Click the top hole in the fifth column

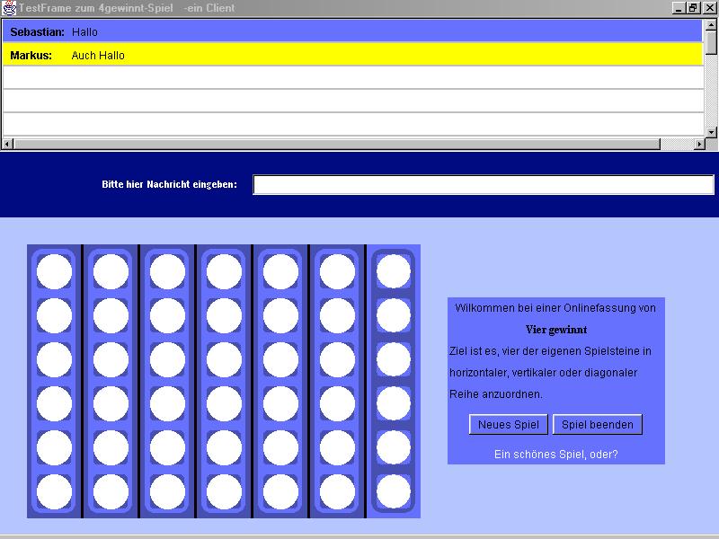(x=280, y=271)
